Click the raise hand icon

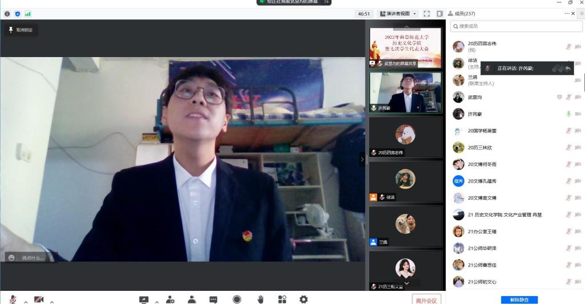click(260, 299)
